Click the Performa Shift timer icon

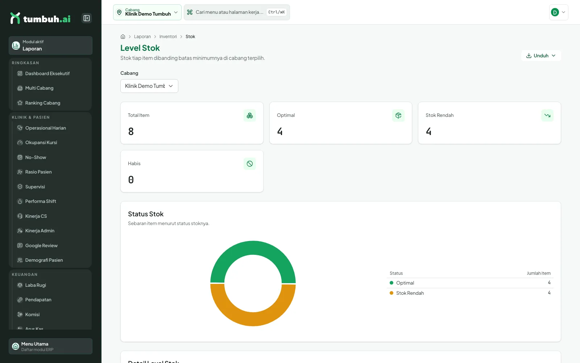(20, 201)
